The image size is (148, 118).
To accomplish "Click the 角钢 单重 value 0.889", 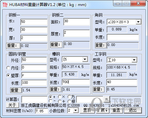I will click(117, 29).
